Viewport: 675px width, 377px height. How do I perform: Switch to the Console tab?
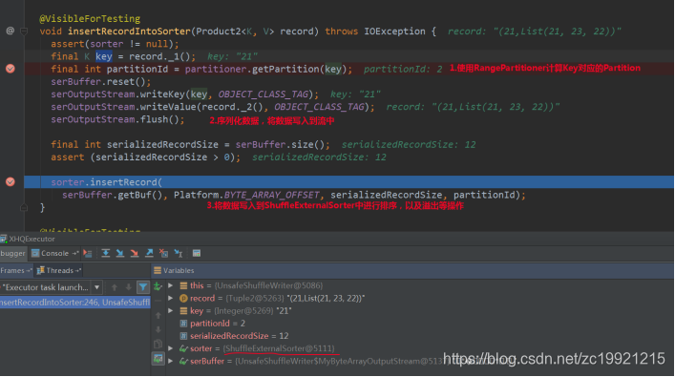click(54, 254)
